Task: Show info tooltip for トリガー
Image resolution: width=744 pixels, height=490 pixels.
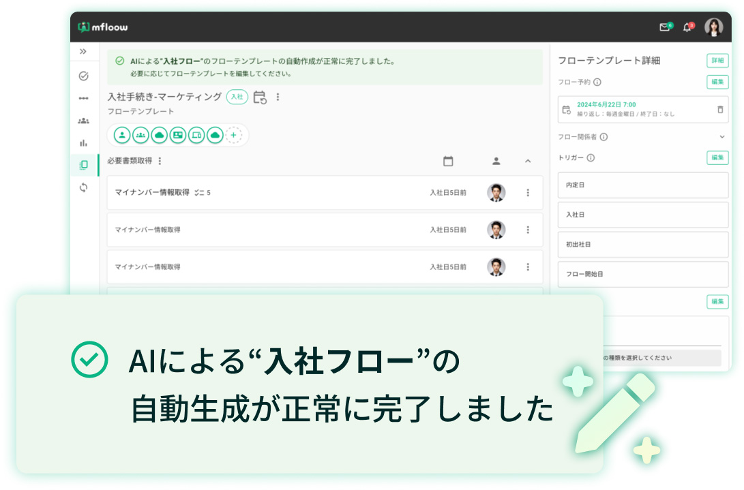Action: tap(591, 158)
